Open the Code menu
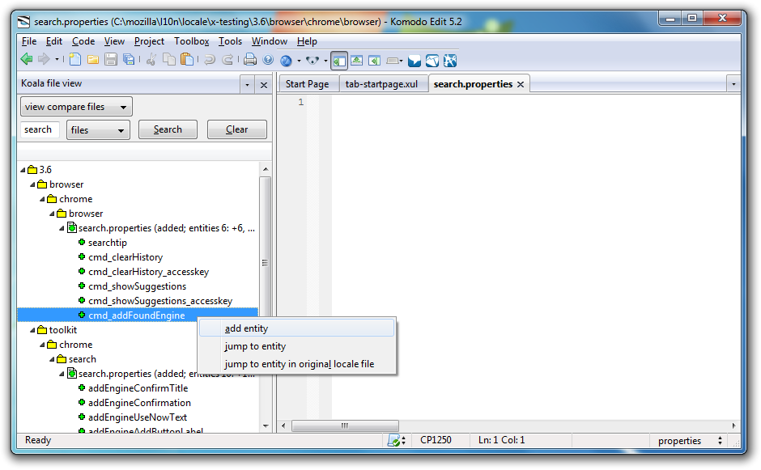 [x=83, y=41]
